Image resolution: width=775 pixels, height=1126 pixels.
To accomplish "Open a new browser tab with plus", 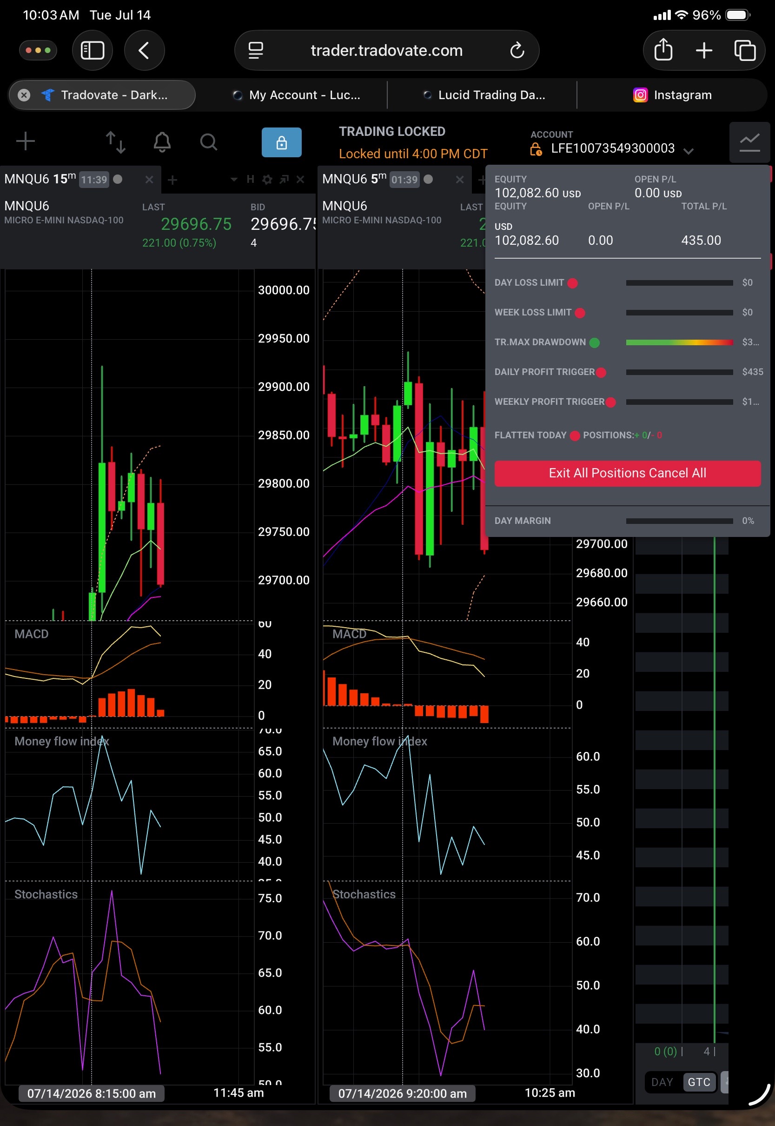I will (x=704, y=50).
